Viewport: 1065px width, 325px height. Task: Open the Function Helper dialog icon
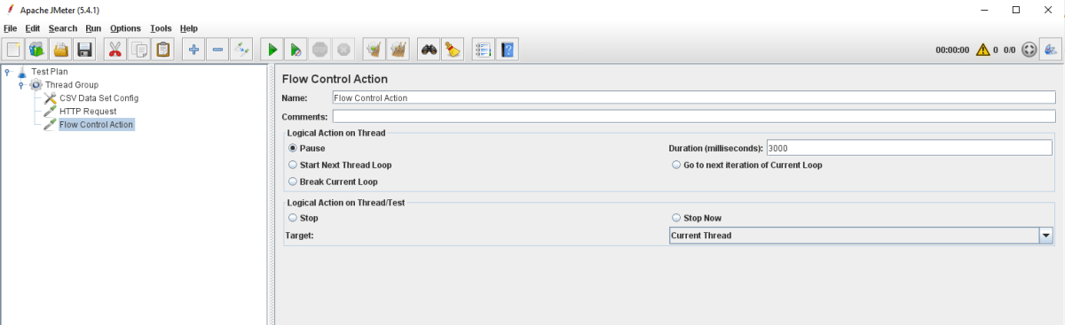pyautogui.click(x=483, y=50)
